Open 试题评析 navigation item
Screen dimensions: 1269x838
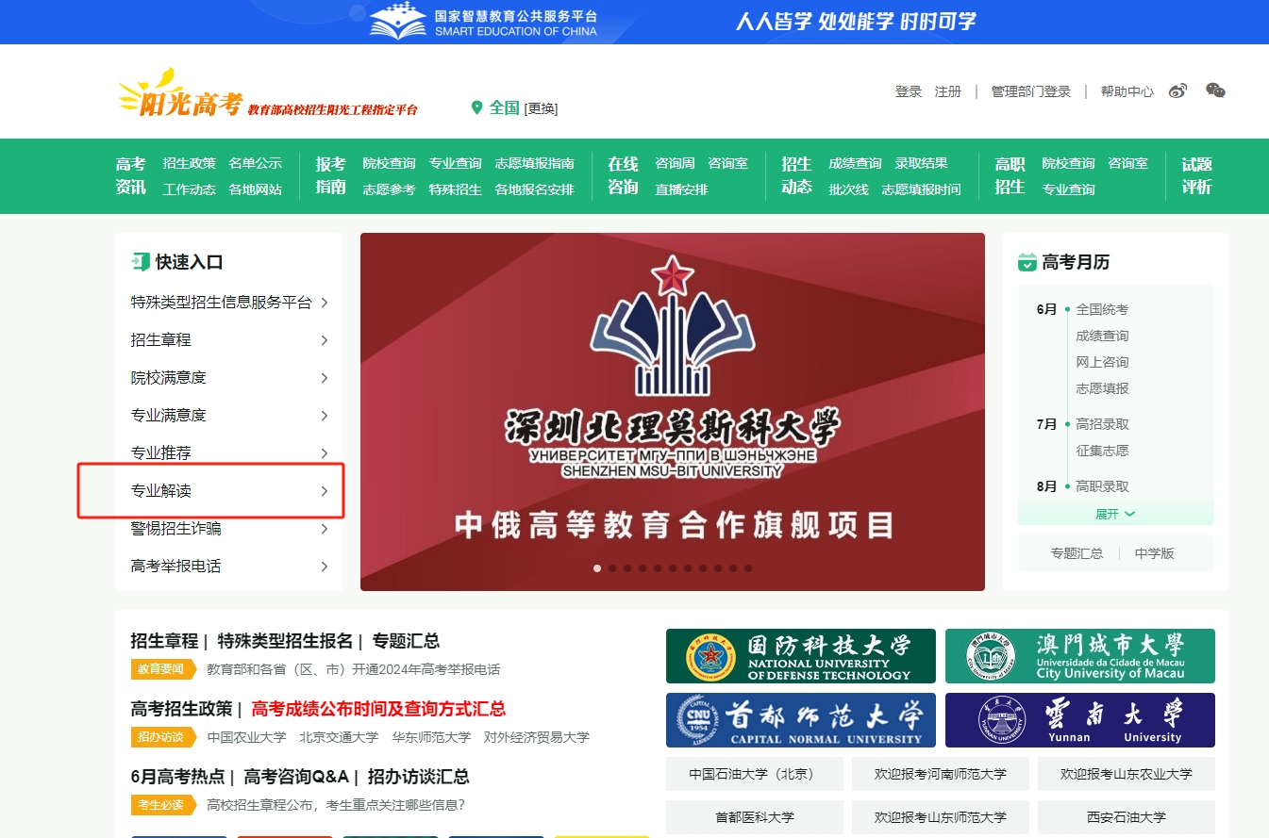click(x=1196, y=175)
